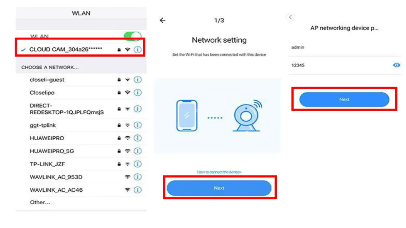Tap info icon next to TP-LINK_JZF
The width and height of the screenshot is (406, 228).
[138, 164]
